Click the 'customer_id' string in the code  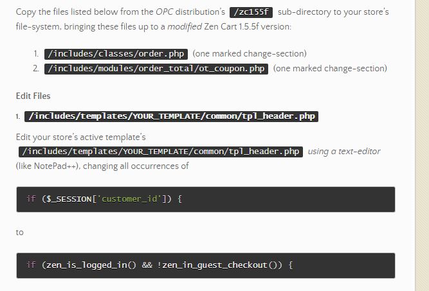click(129, 199)
